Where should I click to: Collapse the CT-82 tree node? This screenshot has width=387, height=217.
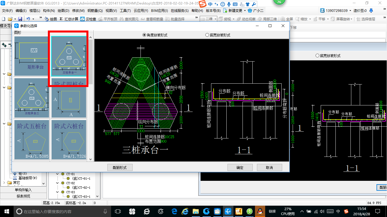click(58, 183)
